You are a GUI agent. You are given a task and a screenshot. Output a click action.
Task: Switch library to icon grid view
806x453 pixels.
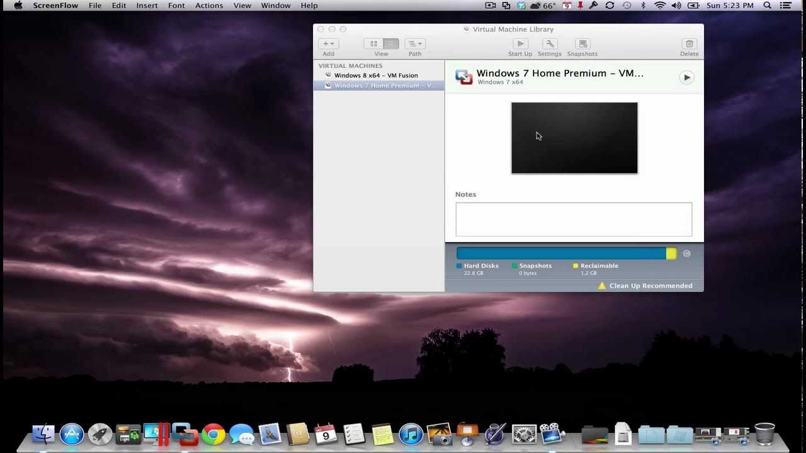[x=373, y=43]
